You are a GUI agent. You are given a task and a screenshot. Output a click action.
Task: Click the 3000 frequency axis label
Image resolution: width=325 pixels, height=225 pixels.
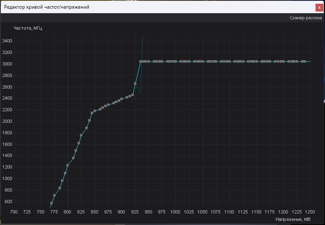pos(7,64)
